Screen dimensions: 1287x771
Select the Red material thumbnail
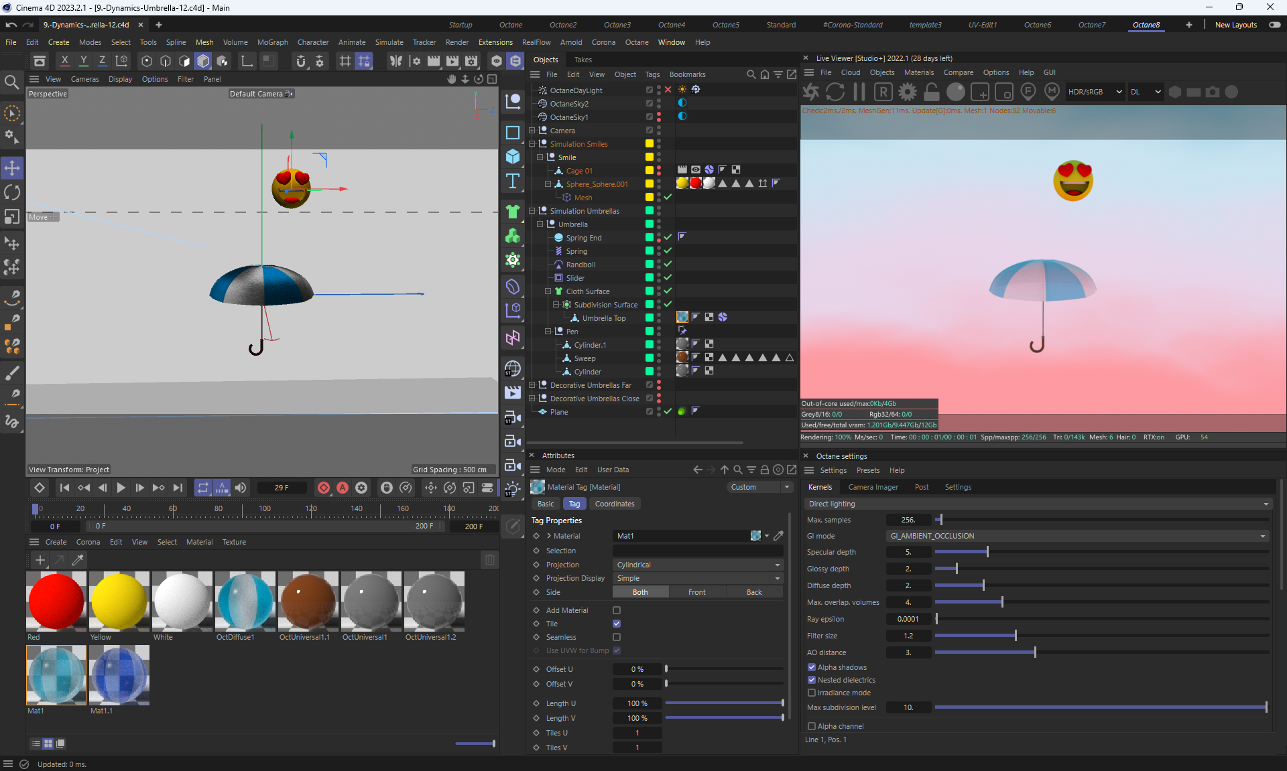point(56,601)
